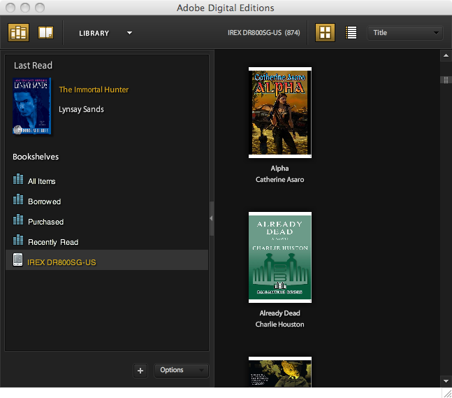
Task: Select the IREX DR800SG-US device shelf
Action: tap(107, 260)
